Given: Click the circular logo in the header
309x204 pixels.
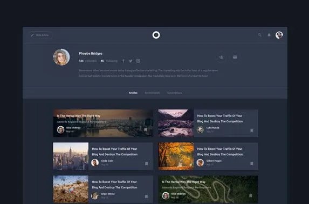Looking at the screenshot, I should 156,35.
